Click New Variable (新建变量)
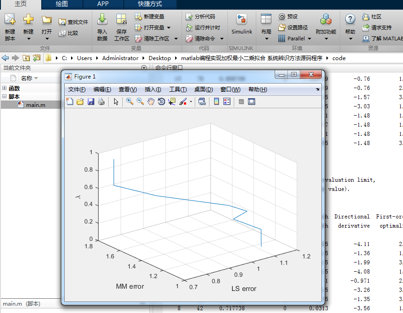403x313 pixels. [x=149, y=17]
